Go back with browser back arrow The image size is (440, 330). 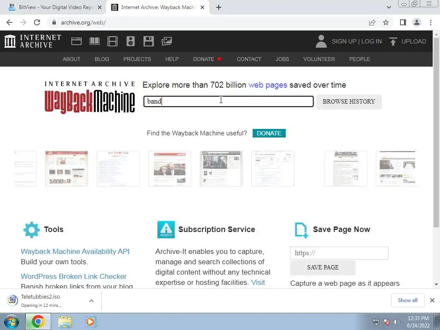coord(9,22)
